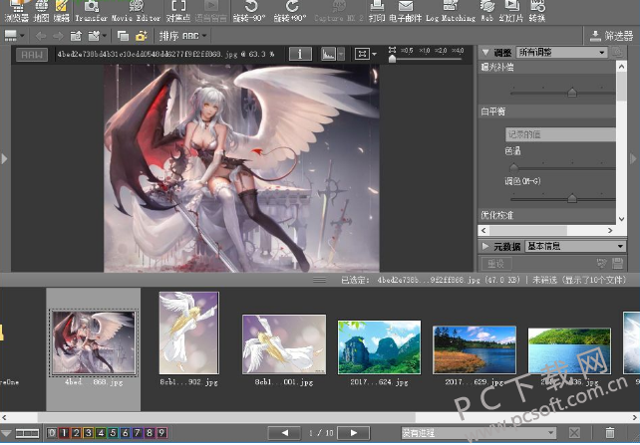Screen dimensions: 640x445
Task: Open new folder dropdown arrow
Action: [x=105, y=36]
